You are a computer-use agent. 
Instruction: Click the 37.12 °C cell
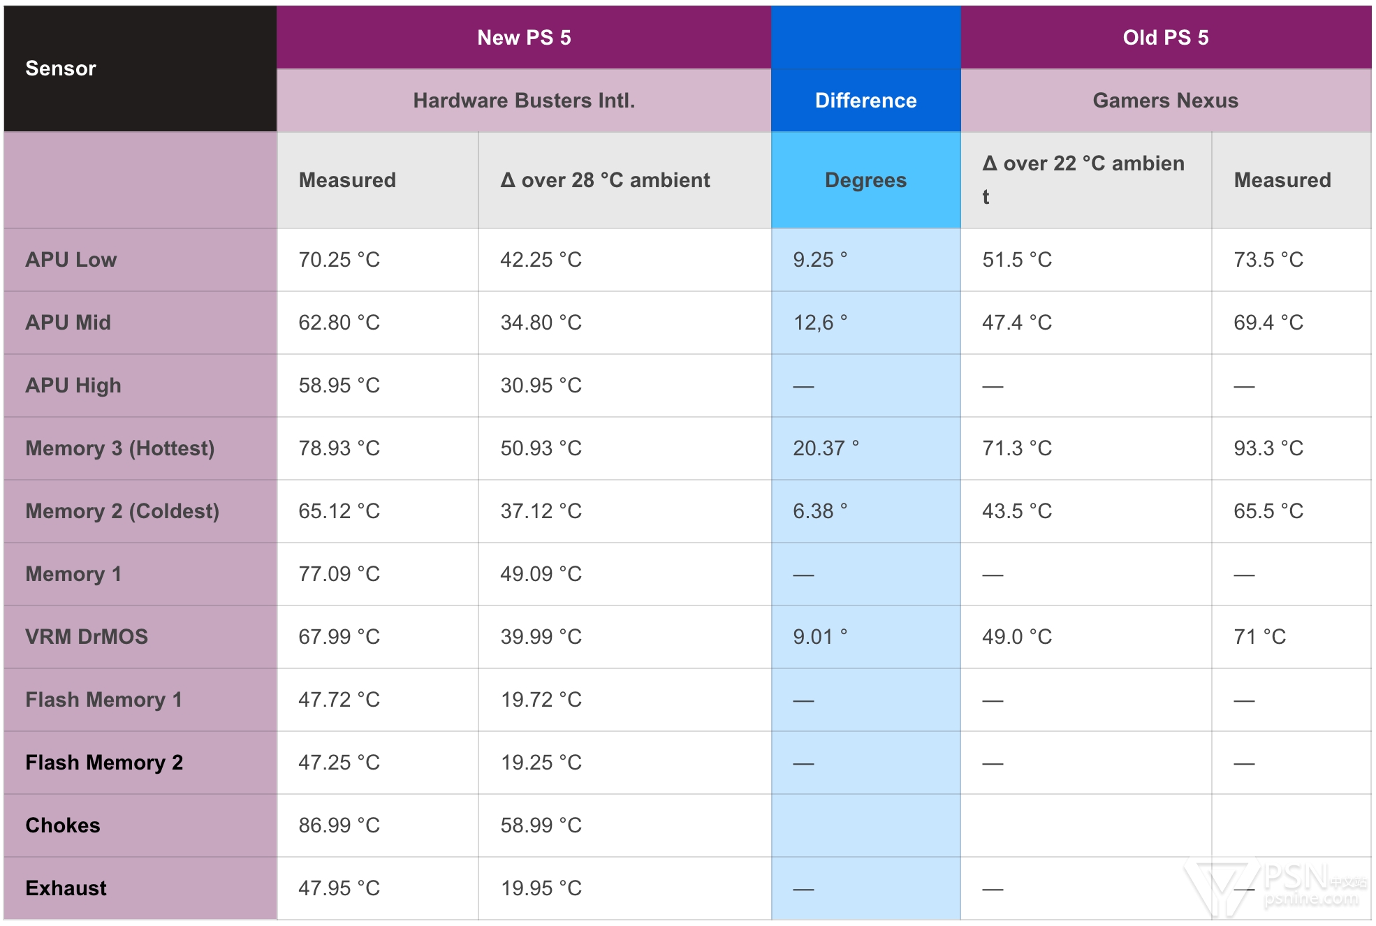click(625, 511)
